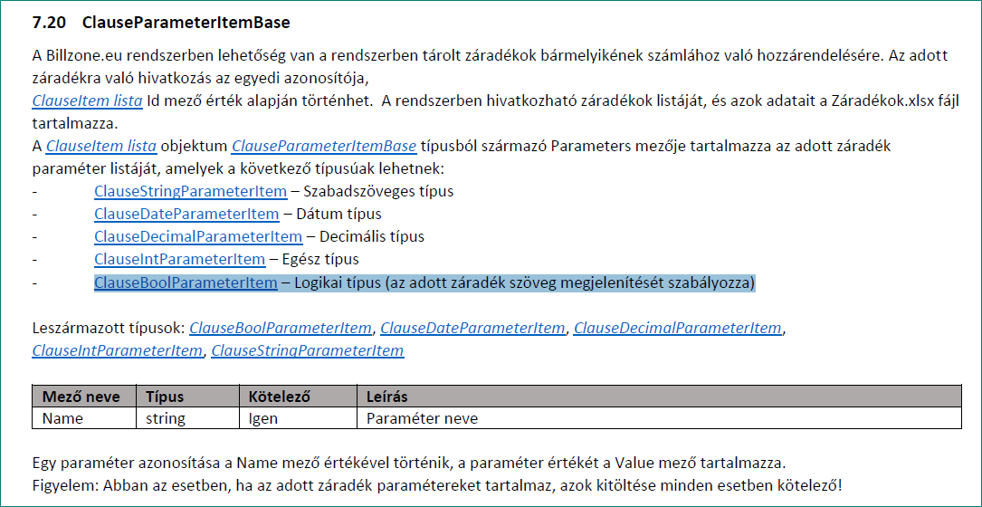
Task: Open ClauseDateParameterItem link beside "Dátum típus"
Action: click(186, 214)
